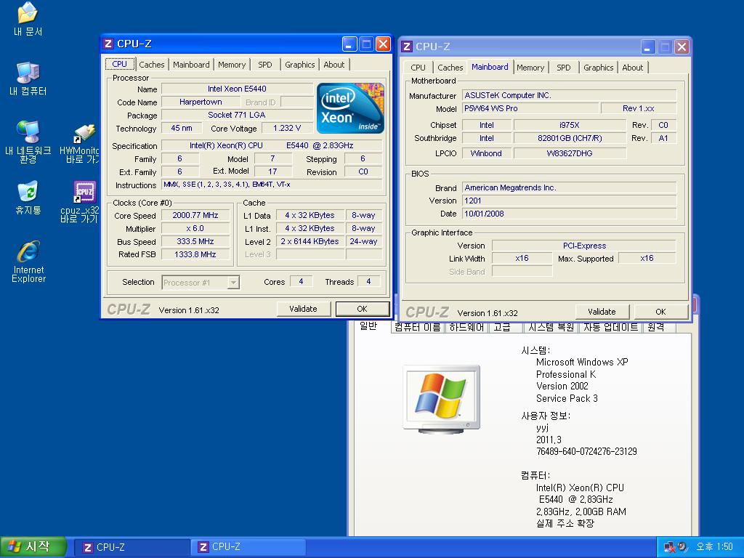The image size is (744, 558).
Task: Activate second CPU-Z taskbar button
Action: pyautogui.click(x=248, y=547)
